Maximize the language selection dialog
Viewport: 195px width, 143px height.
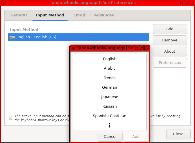pyautogui.click(x=142, y=48)
